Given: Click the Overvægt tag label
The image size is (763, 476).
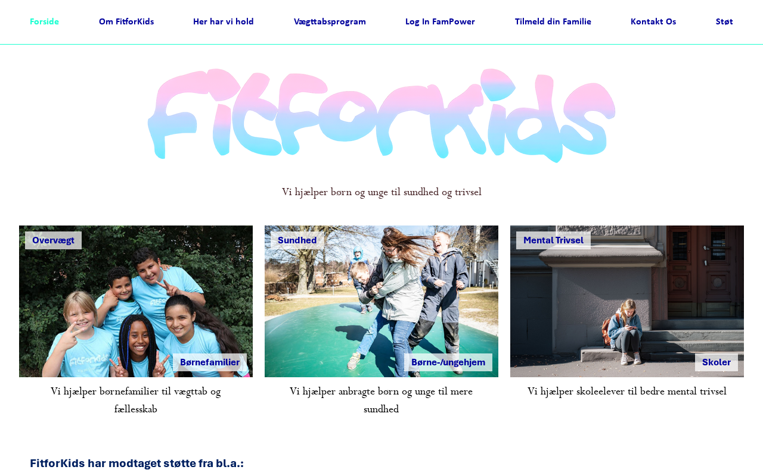Looking at the screenshot, I should point(53,240).
